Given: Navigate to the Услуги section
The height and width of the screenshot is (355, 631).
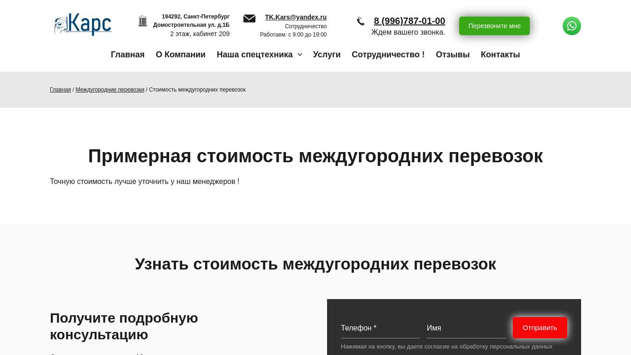Looking at the screenshot, I should [327, 55].
